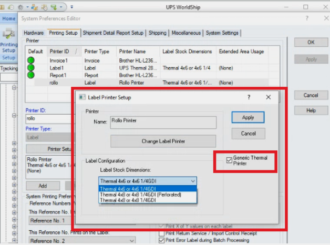The height and width of the screenshot is (245, 330).
Task: Click the Tracking label in left pane
Action: click(9, 68)
